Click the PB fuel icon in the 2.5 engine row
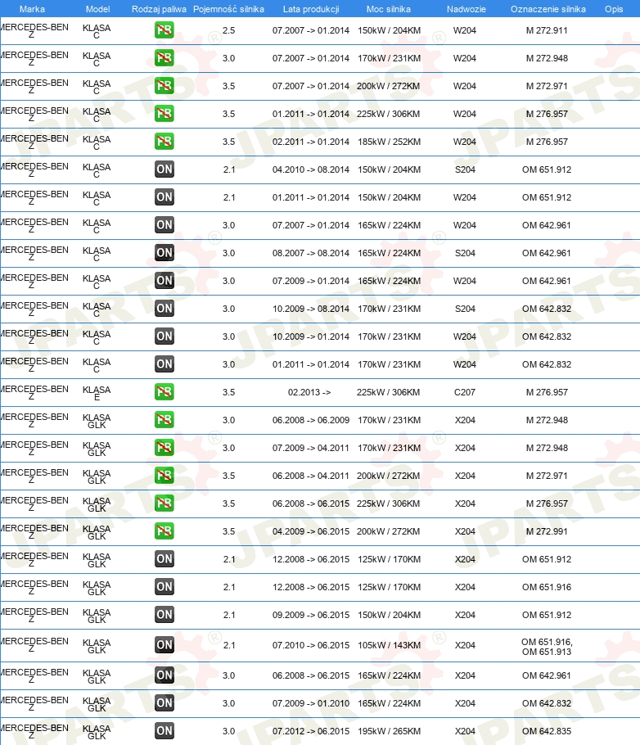 164,30
